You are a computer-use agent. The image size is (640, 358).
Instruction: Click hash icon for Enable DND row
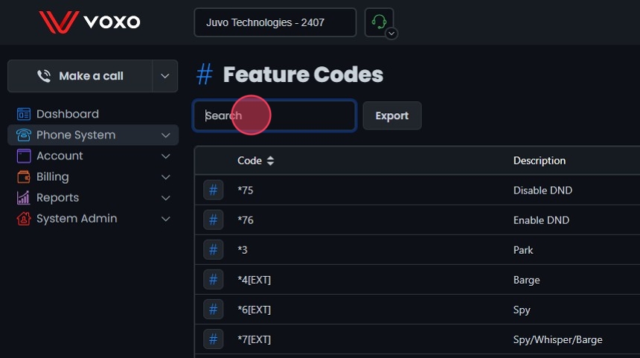214,220
